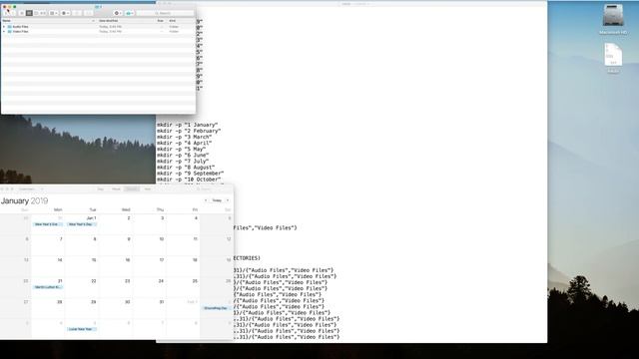Select January 16 in the calendar grid
This screenshot has height=359, width=639.
tap(116, 266)
